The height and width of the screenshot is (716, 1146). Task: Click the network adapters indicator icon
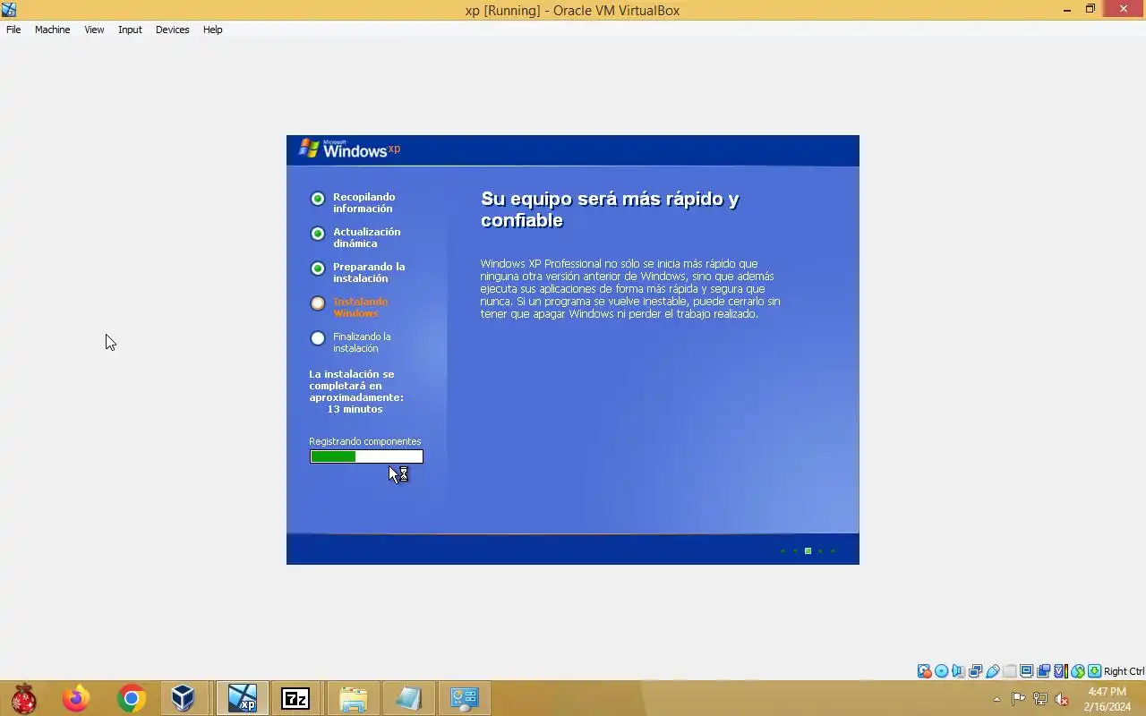[975, 671]
